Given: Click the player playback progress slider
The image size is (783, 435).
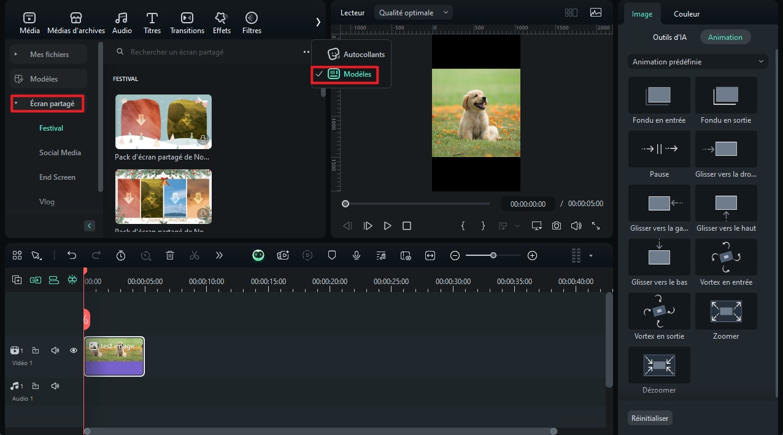Looking at the screenshot, I should [417, 204].
